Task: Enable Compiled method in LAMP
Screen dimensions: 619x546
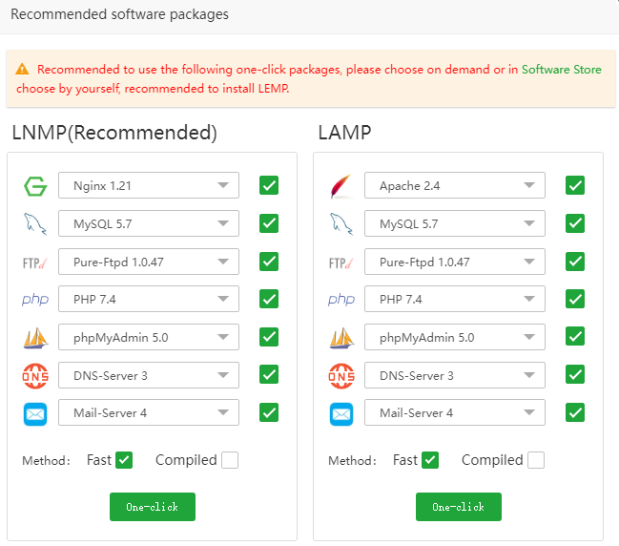Action: click(x=536, y=460)
